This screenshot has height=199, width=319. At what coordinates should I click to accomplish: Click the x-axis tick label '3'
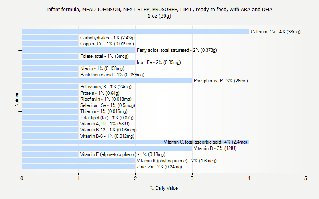tap(192, 178)
